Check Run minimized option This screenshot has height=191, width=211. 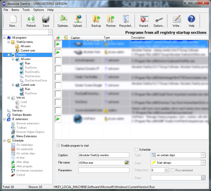172,170
